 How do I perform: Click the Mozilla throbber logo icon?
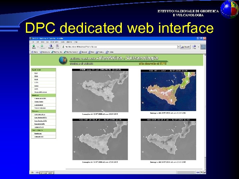[203, 47]
